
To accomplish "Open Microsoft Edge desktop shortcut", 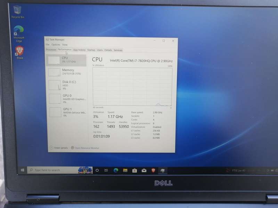I will [x=19, y=34].
